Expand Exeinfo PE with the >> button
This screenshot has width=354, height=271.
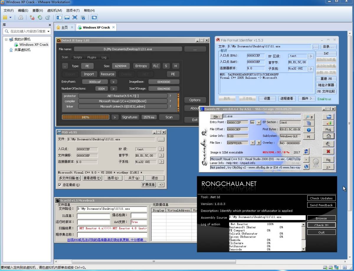tap(328, 167)
